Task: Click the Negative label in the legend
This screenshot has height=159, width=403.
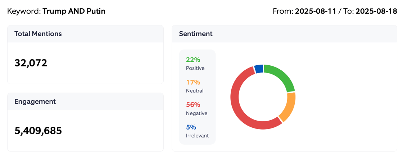Action: [x=196, y=113]
